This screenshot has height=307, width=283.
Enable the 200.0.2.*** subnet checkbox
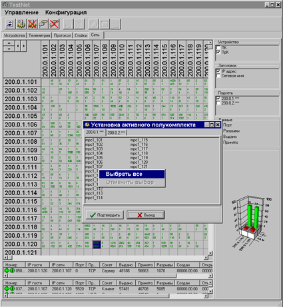click(x=218, y=103)
